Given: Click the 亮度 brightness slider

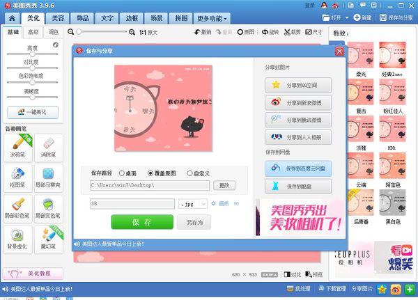Looking at the screenshot, I should click(x=32, y=54).
